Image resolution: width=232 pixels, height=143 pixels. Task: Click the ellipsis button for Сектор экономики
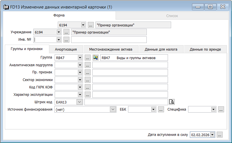point(88,80)
